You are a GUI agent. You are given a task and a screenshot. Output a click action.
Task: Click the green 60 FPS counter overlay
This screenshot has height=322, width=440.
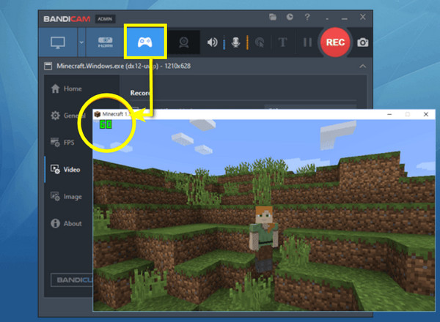click(x=106, y=124)
